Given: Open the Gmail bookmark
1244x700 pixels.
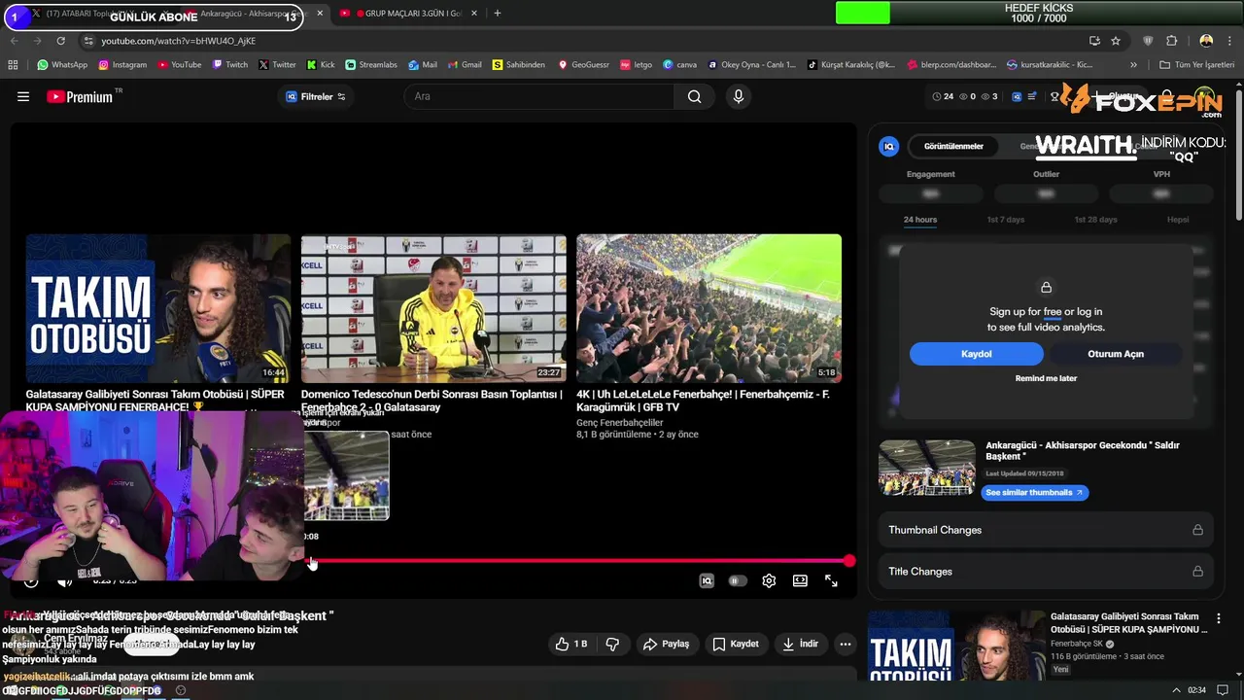Looking at the screenshot, I should (464, 65).
